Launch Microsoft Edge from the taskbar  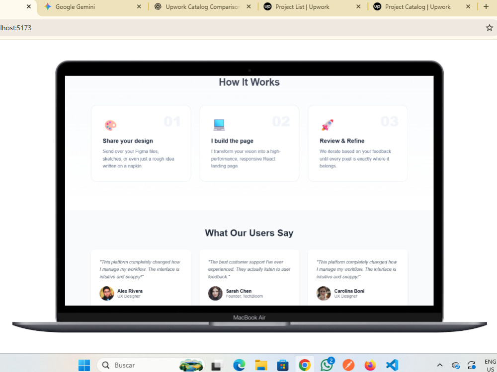click(x=239, y=365)
